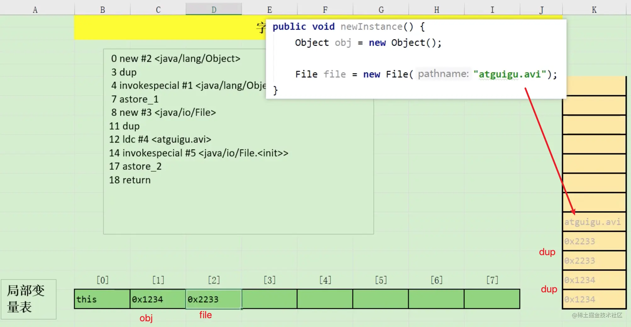Select empty local variable slot [3]
This screenshot has height=327, width=631.
point(270,299)
